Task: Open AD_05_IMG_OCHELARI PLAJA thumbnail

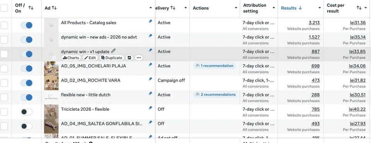Action: point(51,69)
